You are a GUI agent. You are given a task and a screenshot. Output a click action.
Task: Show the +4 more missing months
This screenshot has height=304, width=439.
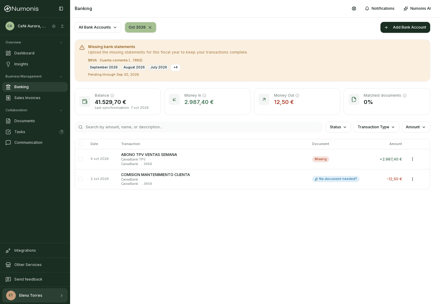coord(176,67)
